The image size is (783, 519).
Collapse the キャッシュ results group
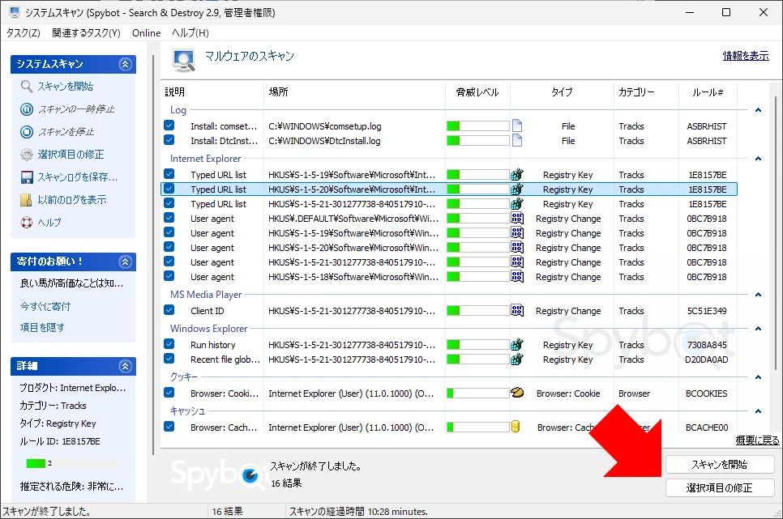click(758, 411)
